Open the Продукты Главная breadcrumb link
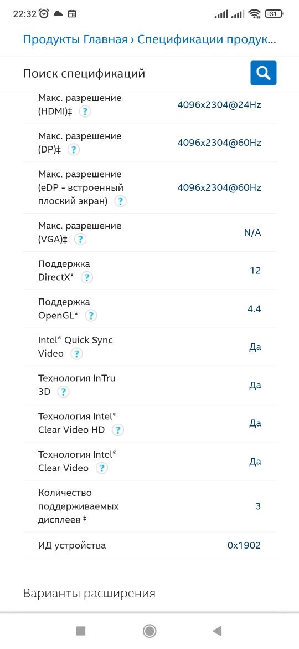This screenshot has height=649, width=299. coord(75,40)
